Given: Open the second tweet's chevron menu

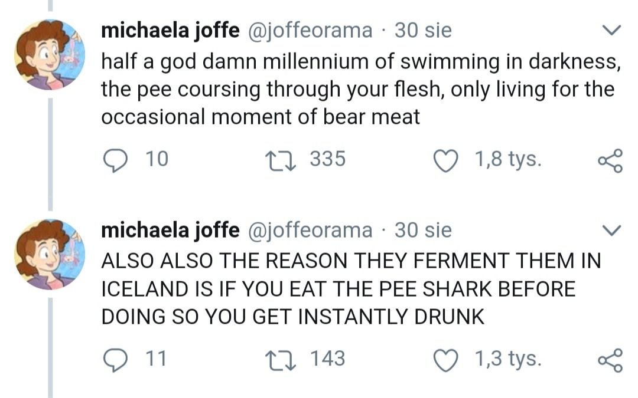Looking at the screenshot, I should (x=611, y=229).
